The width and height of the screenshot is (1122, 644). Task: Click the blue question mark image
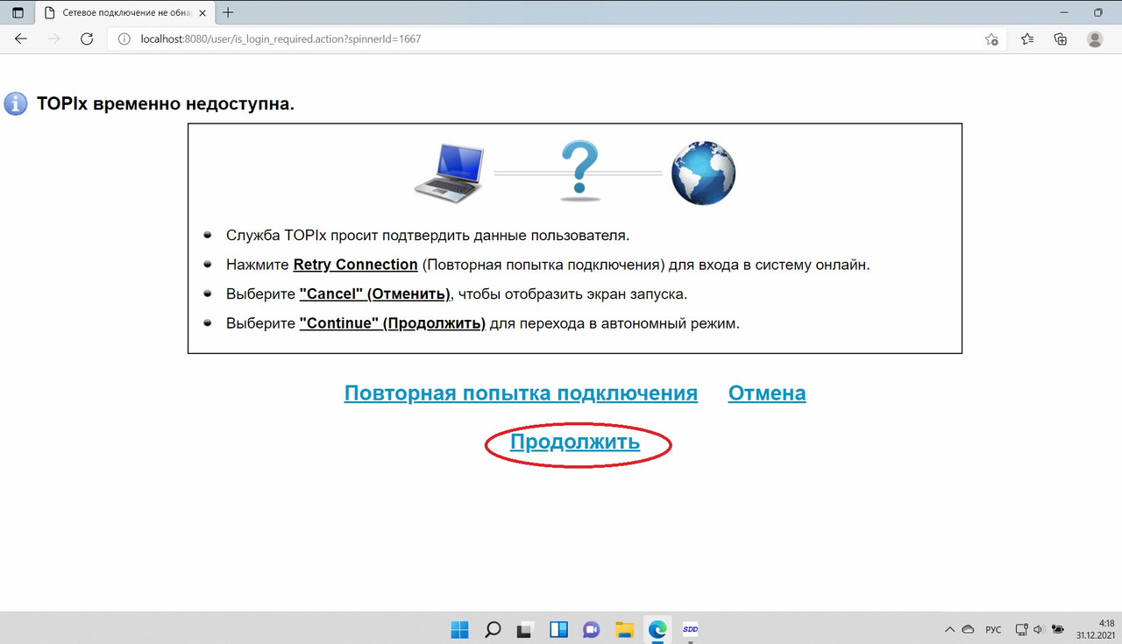pyautogui.click(x=578, y=171)
